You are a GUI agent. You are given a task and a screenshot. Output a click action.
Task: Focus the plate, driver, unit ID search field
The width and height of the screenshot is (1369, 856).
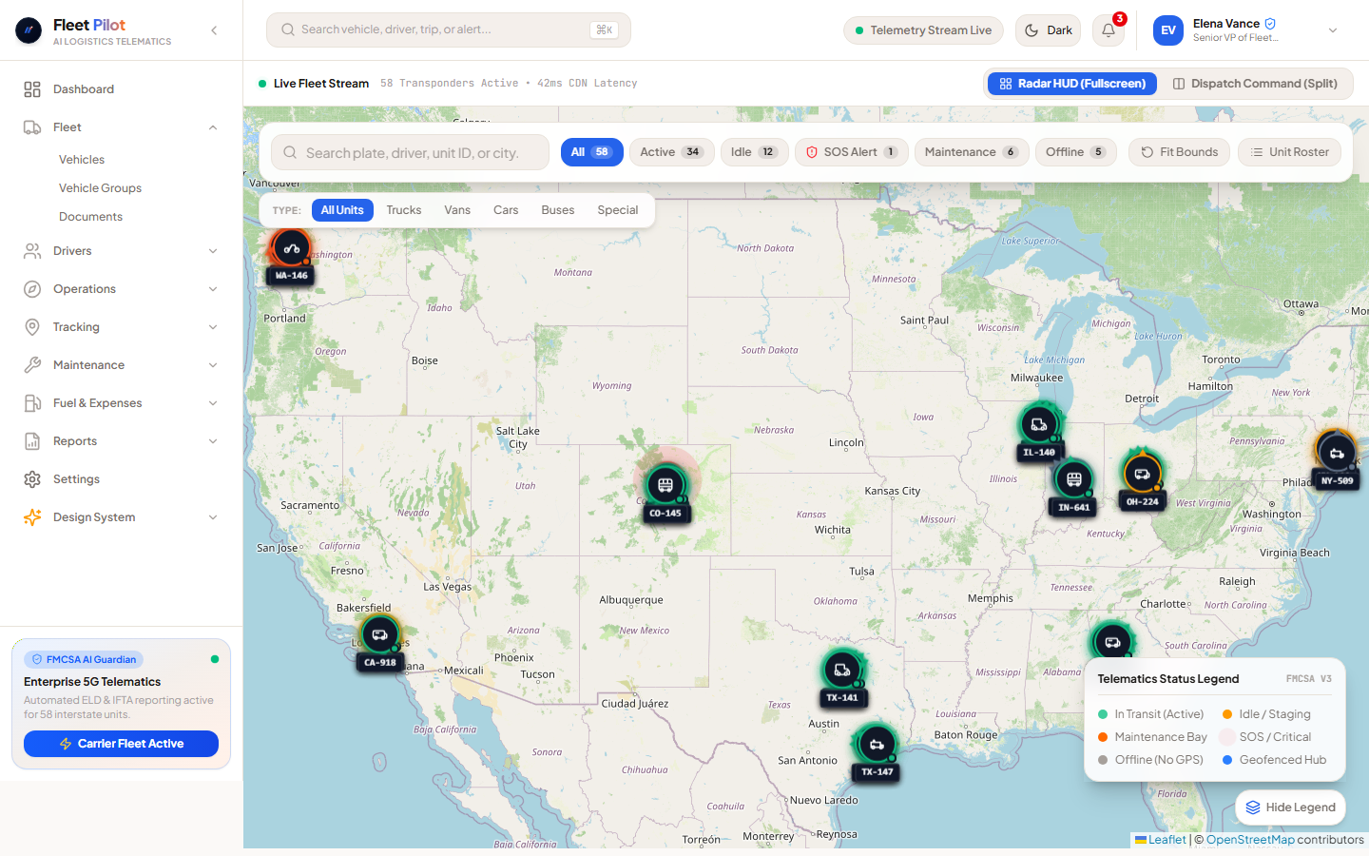click(410, 152)
